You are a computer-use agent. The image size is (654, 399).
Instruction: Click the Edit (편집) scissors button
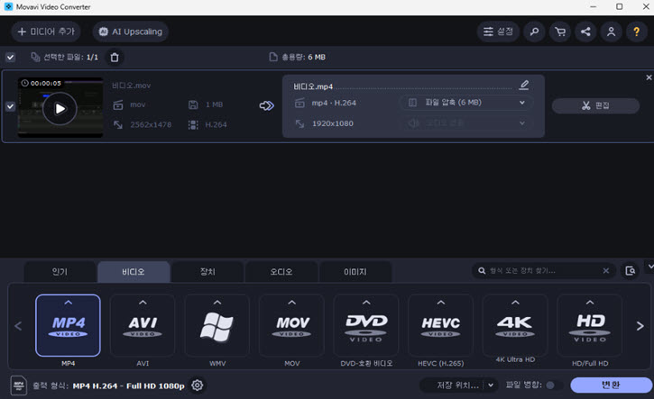tap(595, 105)
